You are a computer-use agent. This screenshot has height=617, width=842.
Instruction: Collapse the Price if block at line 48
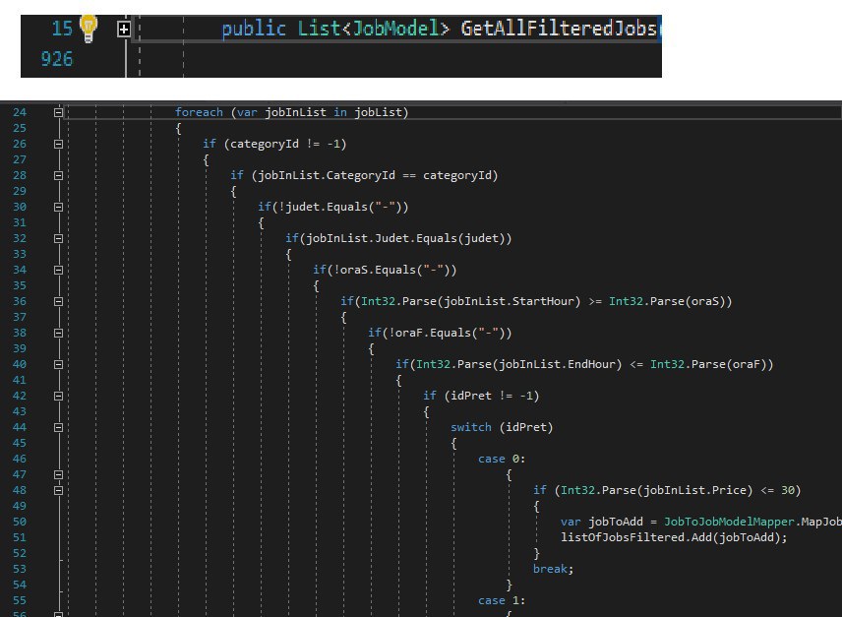tap(59, 490)
